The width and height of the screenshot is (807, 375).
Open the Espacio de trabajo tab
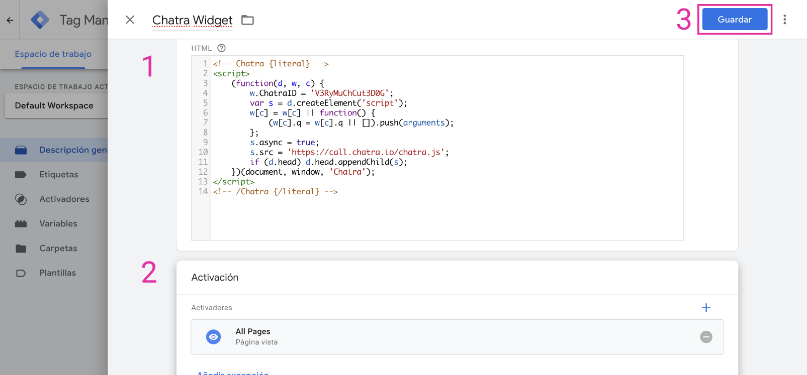tap(53, 54)
